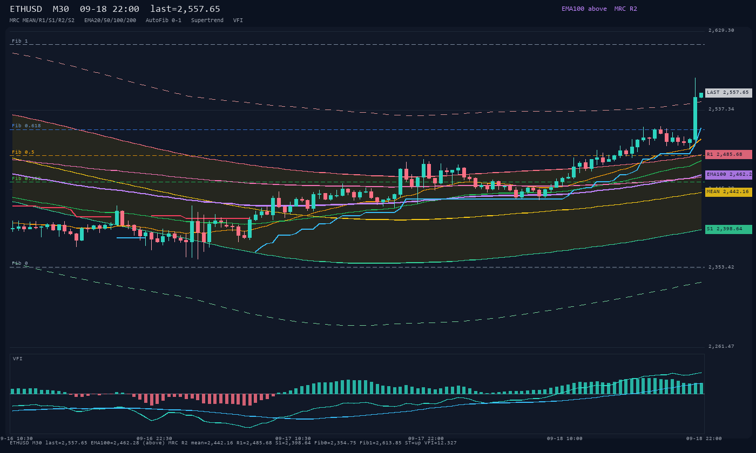The height and width of the screenshot is (453, 756).
Task: Click the 2,353.42 price axis label
Action: [x=721, y=267]
